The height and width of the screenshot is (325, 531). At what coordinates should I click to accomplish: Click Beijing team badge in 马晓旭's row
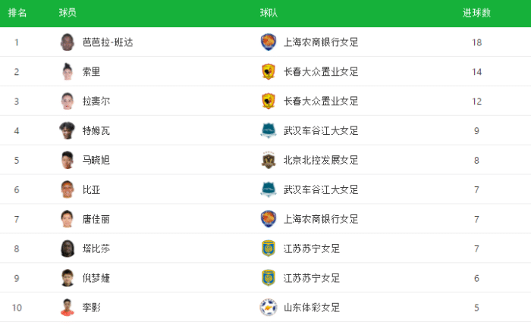(x=269, y=160)
